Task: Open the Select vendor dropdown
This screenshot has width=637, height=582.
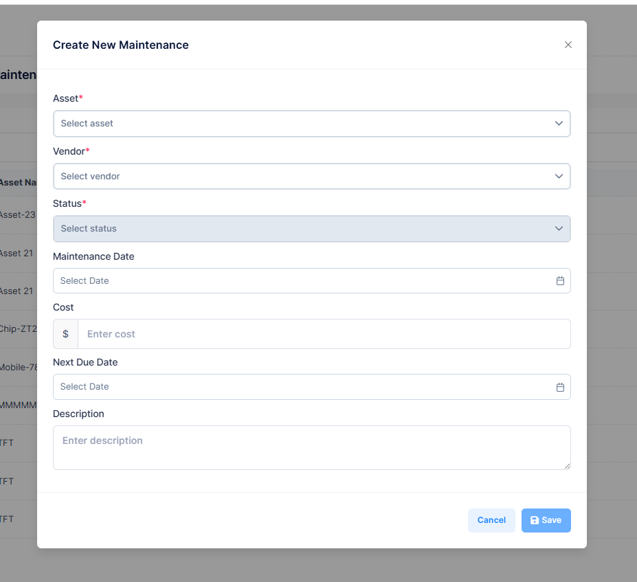Action: [311, 177]
